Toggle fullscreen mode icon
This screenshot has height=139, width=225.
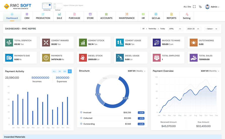tap(194, 7)
